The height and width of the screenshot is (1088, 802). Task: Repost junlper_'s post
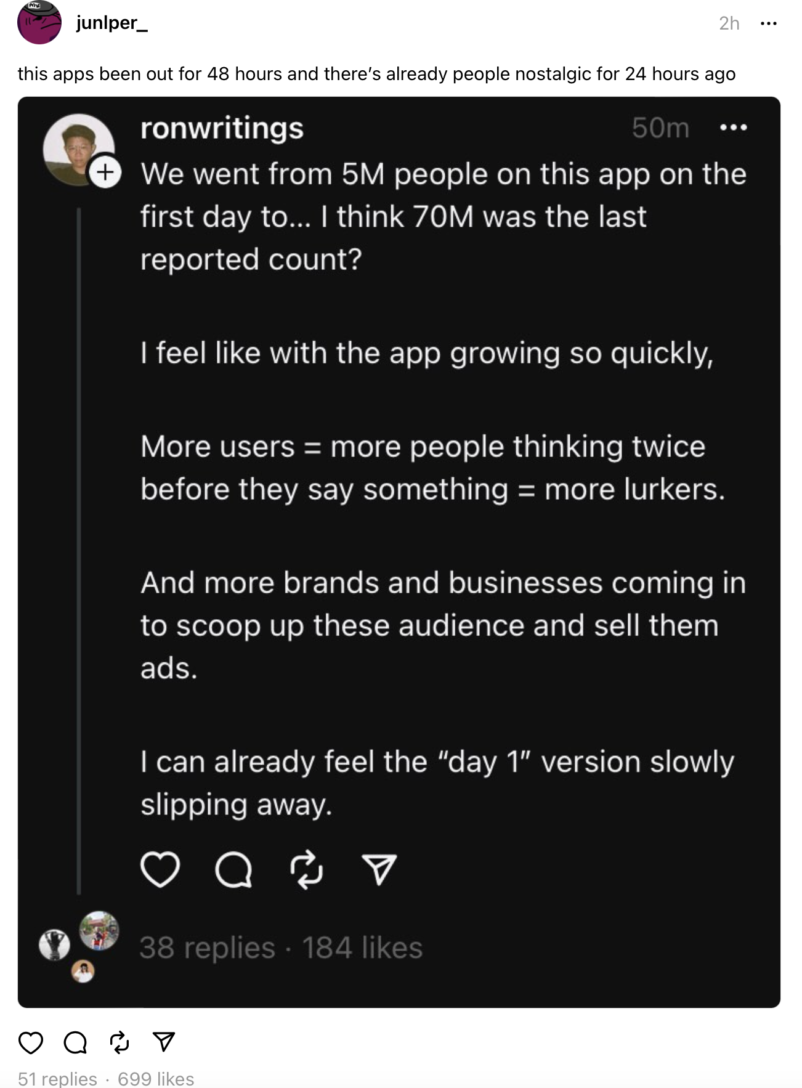click(x=119, y=1042)
